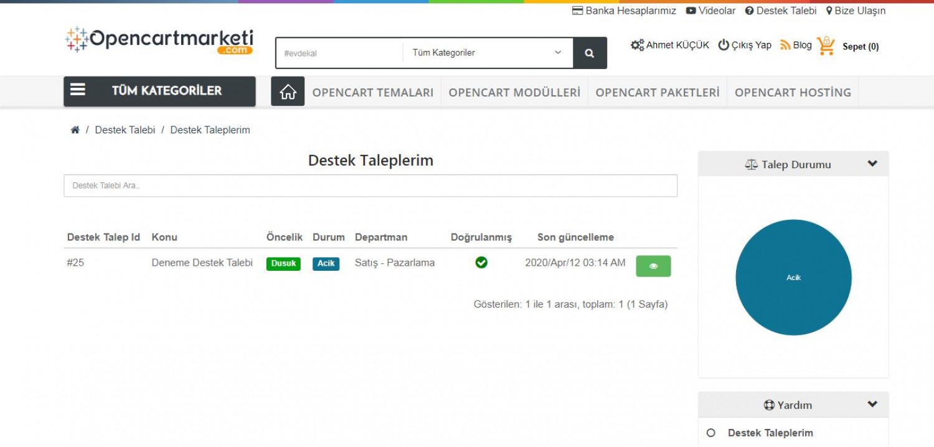Click the blue Acik pie chart
This screenshot has height=447, width=934.
793,277
